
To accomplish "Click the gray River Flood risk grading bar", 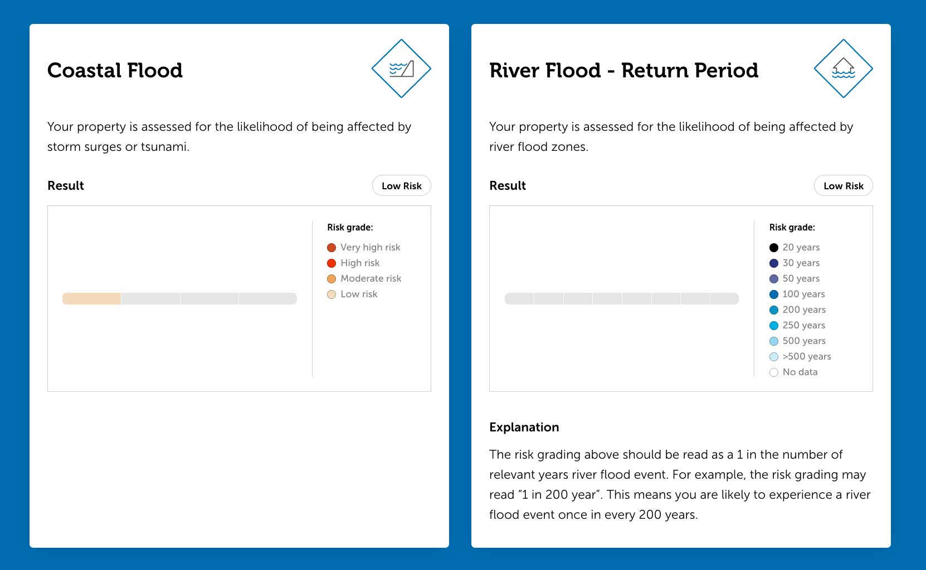I will 621,298.
